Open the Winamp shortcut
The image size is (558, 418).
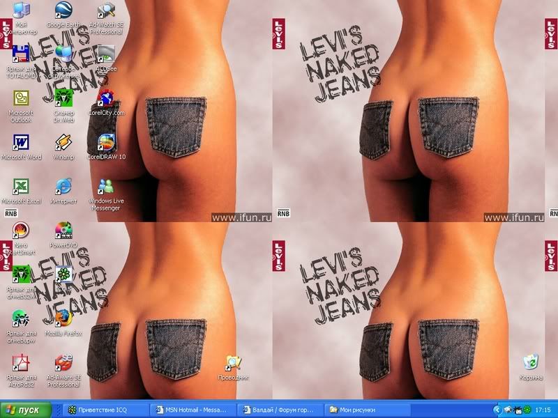(x=63, y=143)
